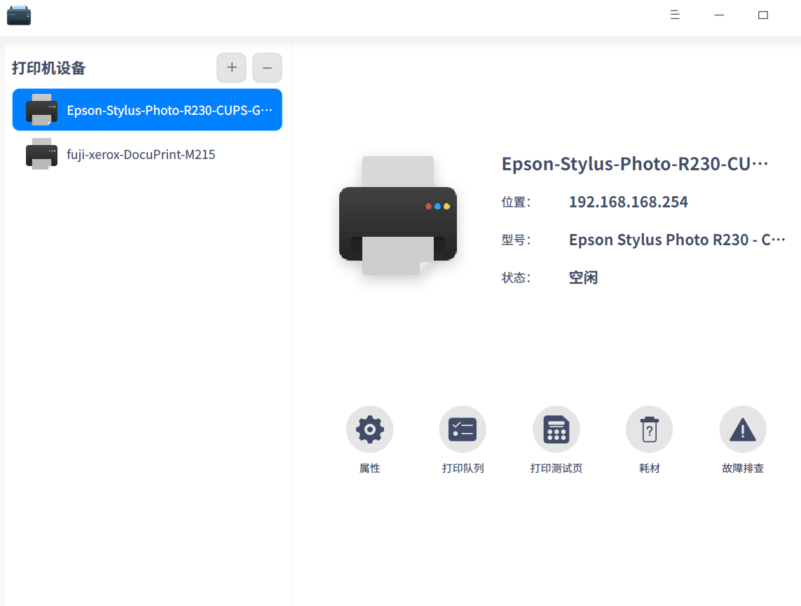
Task: Open the 属性 gear icon
Action: (369, 429)
